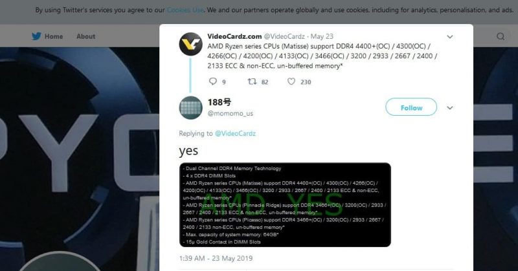Click the VideoCardz profile avatar
The height and width of the screenshot is (271, 518).
[190, 44]
